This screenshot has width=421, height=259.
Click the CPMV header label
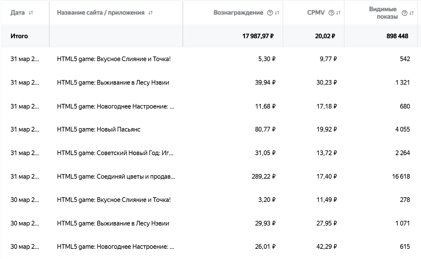click(x=316, y=13)
